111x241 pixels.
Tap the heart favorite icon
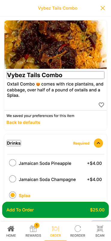click(x=101, y=105)
